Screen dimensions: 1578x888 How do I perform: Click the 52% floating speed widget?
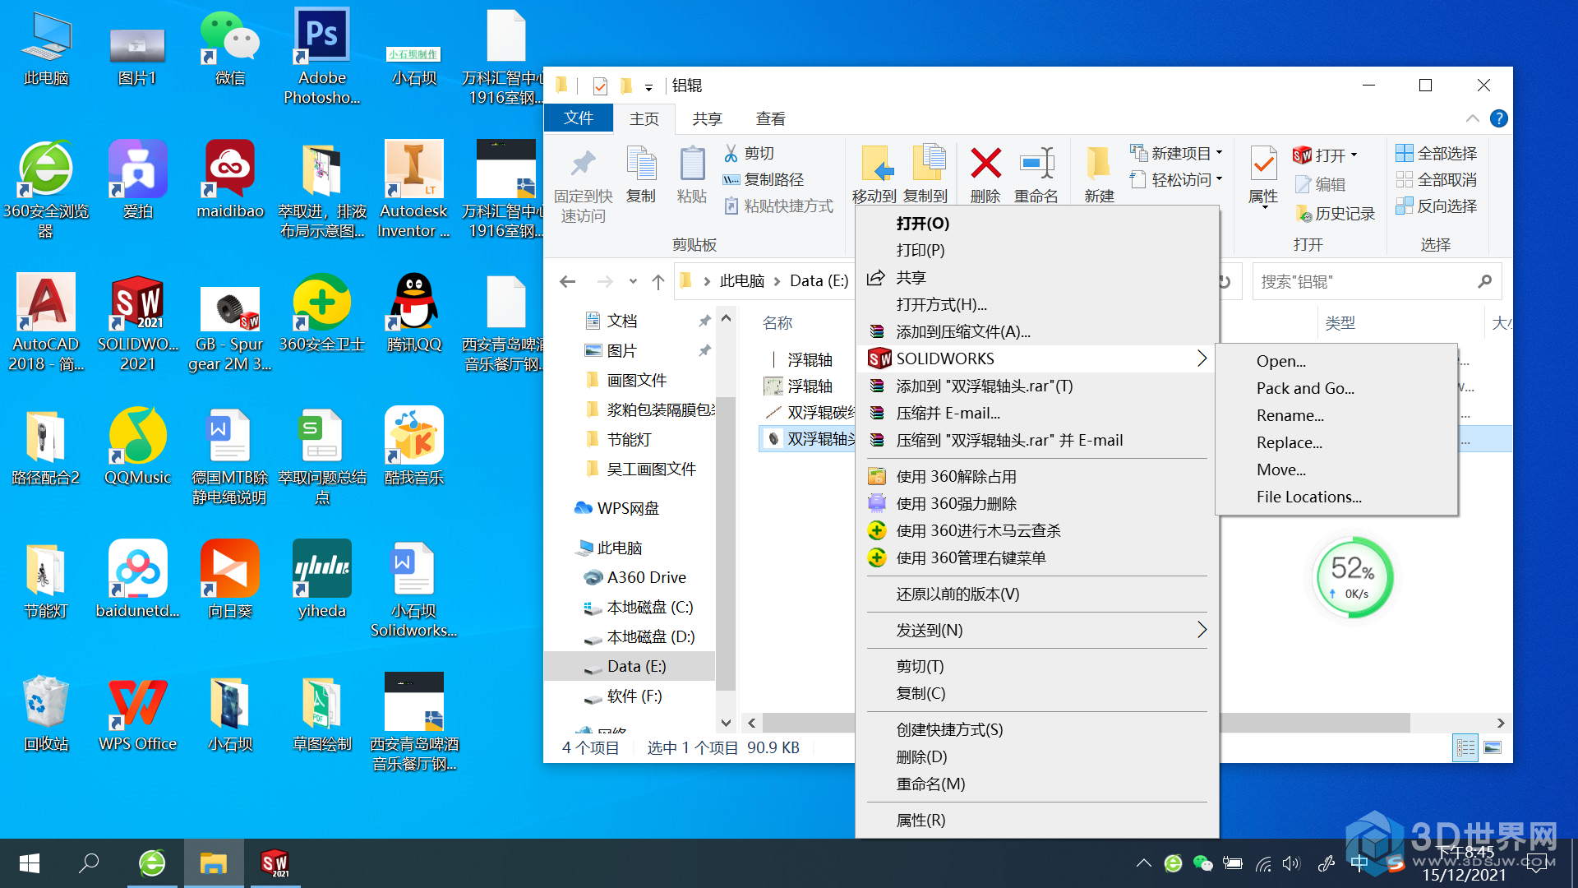[x=1354, y=577]
